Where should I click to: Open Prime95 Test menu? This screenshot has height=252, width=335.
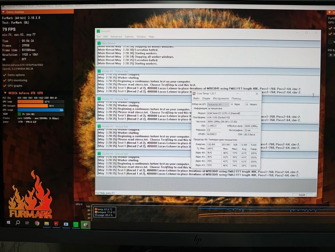[x=98, y=37]
